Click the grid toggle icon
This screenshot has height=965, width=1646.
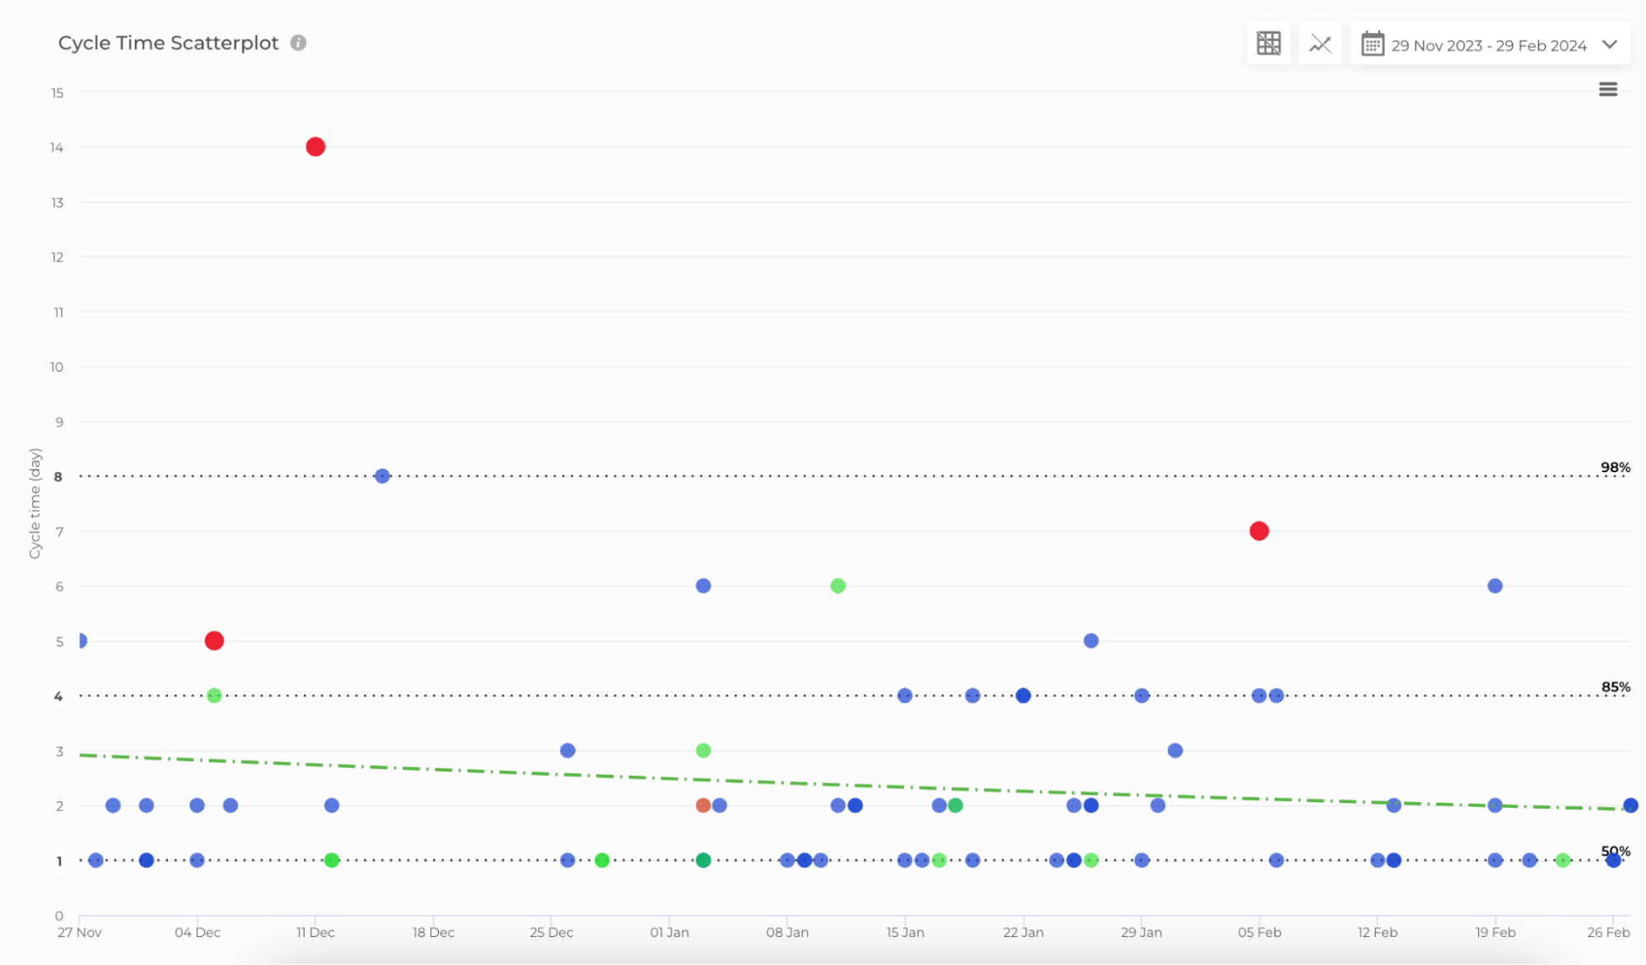click(1268, 43)
